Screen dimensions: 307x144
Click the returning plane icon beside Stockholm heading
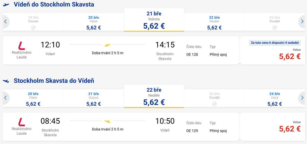point(6,81)
